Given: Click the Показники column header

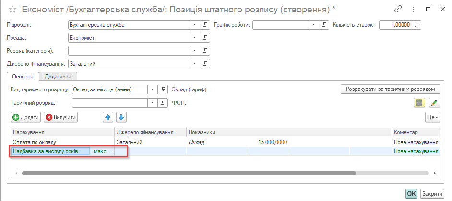Looking at the screenshot, I should pyautogui.click(x=289, y=132).
